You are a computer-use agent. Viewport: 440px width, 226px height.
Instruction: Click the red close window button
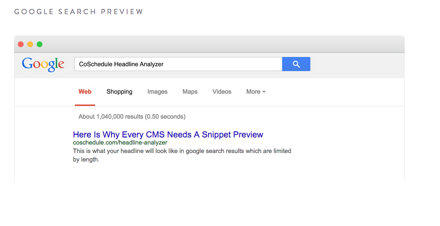[21, 44]
